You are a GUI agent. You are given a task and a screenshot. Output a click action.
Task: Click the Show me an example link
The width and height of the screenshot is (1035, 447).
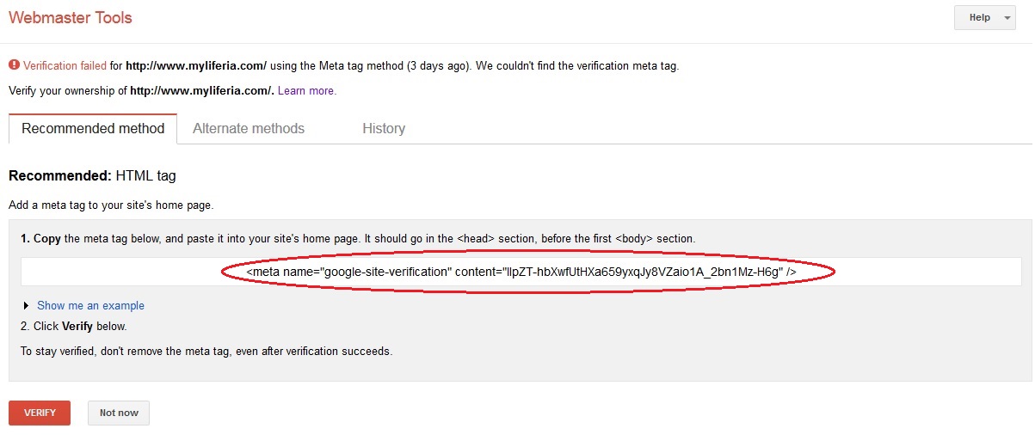[x=90, y=305]
